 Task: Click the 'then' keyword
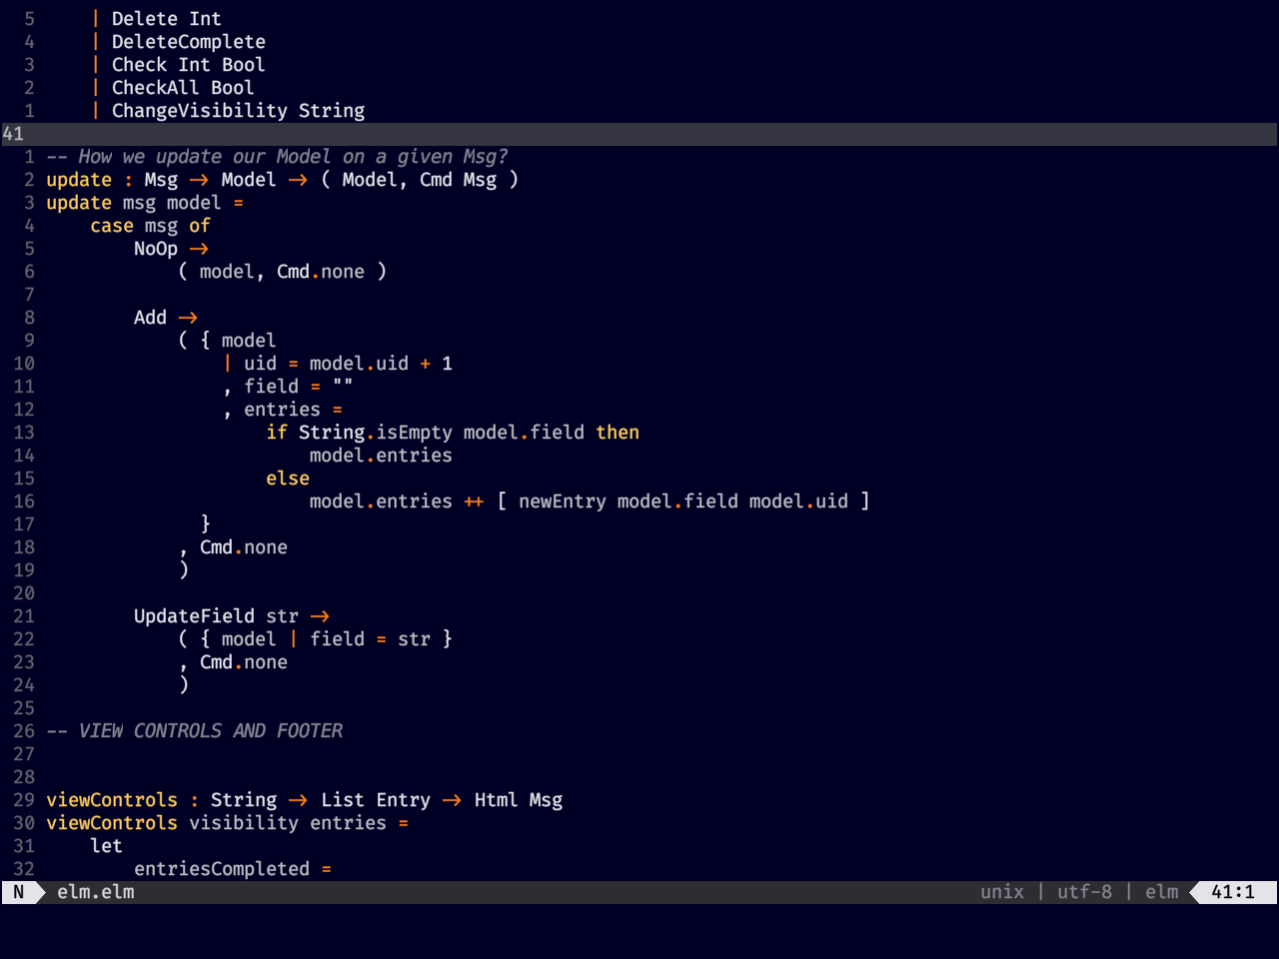[618, 433]
